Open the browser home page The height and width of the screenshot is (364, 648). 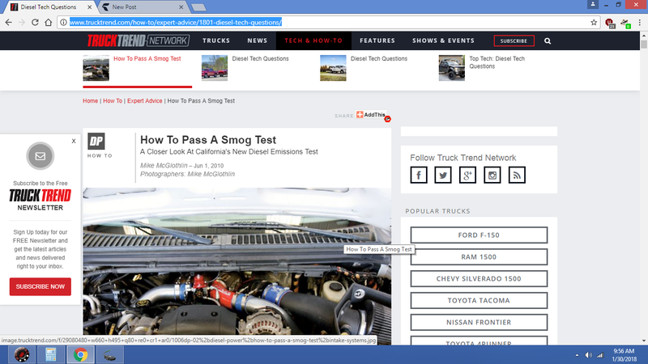tap(49, 23)
